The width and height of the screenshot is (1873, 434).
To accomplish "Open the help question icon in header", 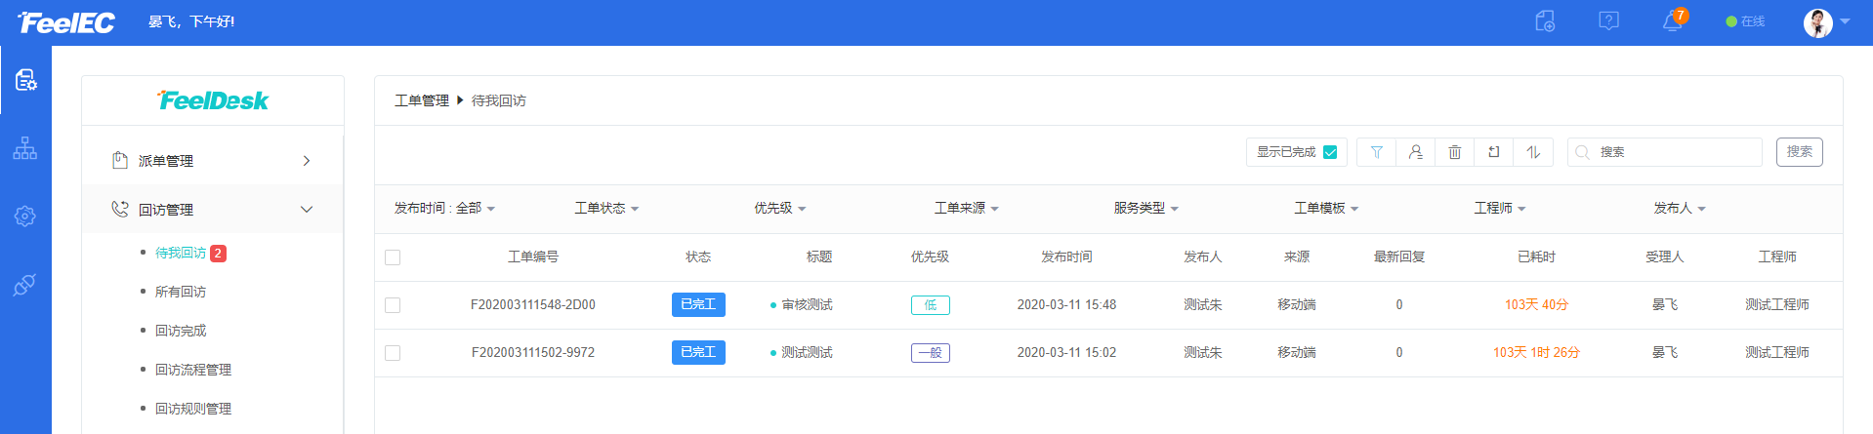I will pyautogui.click(x=1608, y=21).
